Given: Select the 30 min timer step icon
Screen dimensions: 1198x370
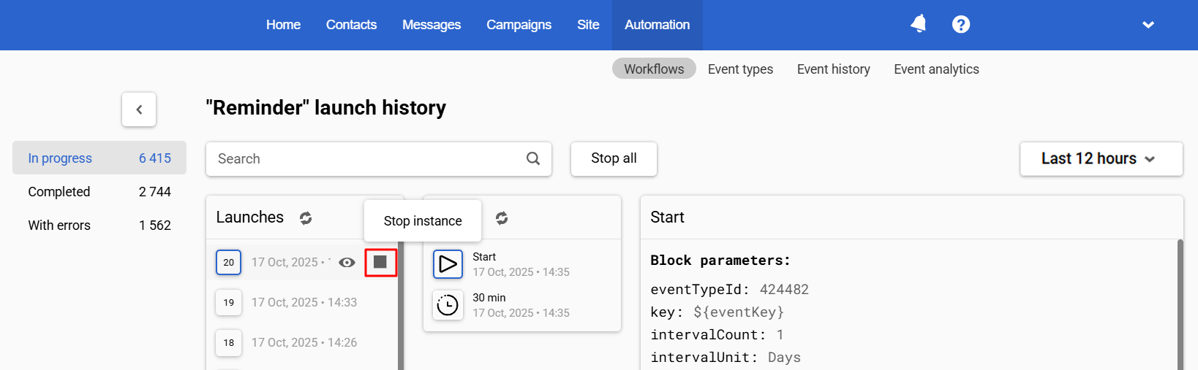Looking at the screenshot, I should [448, 305].
